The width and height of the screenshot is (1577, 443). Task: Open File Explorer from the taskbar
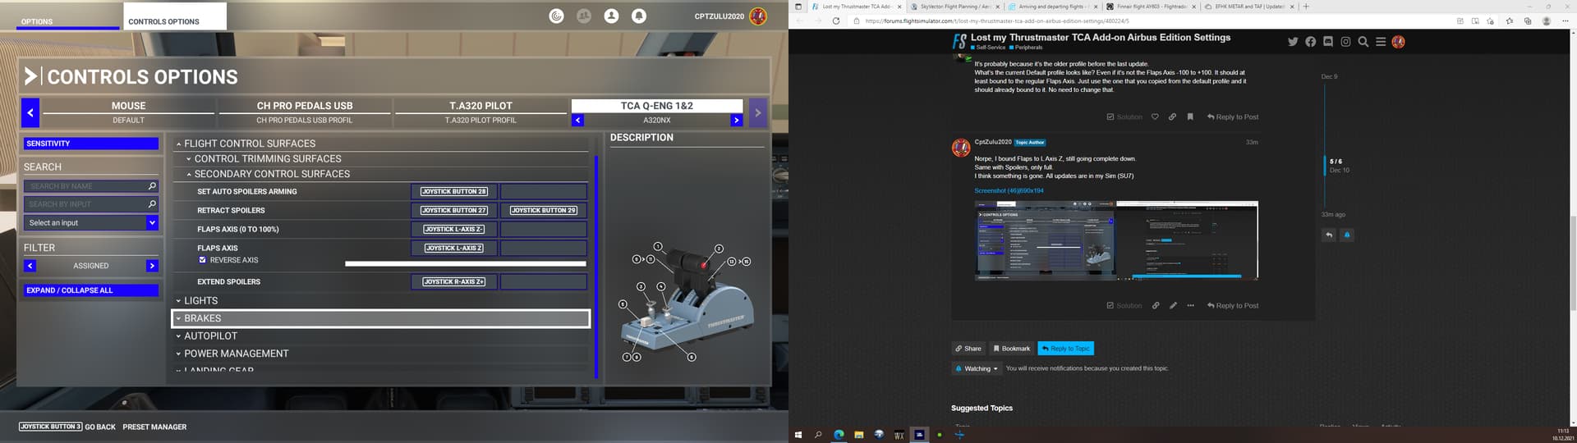pyautogui.click(x=858, y=435)
